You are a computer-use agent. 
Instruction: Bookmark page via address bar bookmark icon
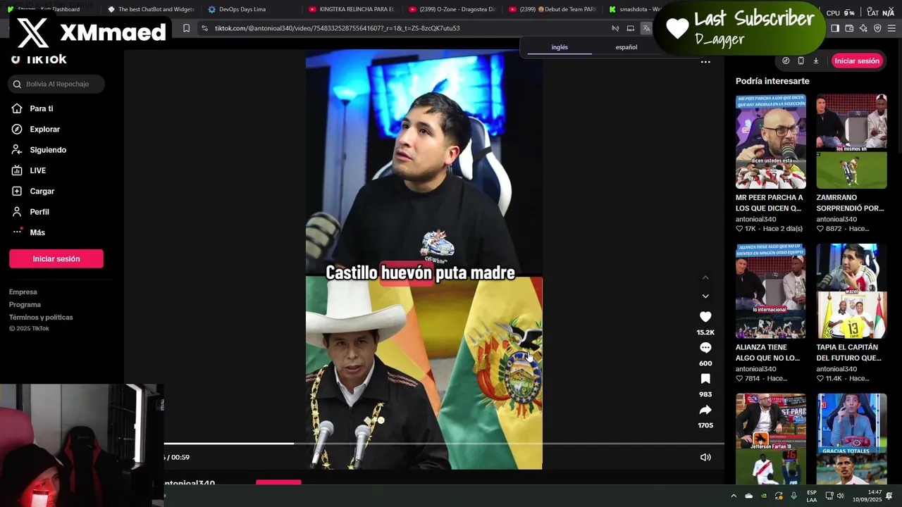186,28
